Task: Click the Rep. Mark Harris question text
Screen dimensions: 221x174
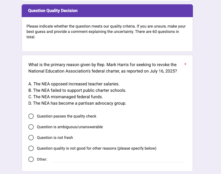Action: click(102, 68)
